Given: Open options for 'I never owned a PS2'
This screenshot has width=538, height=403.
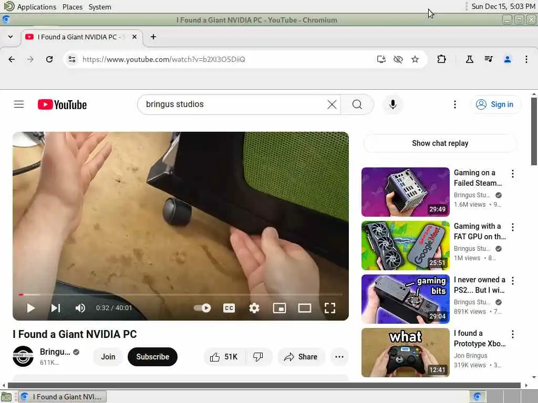Looking at the screenshot, I should [x=513, y=281].
